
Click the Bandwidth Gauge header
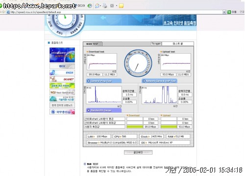[104, 110]
